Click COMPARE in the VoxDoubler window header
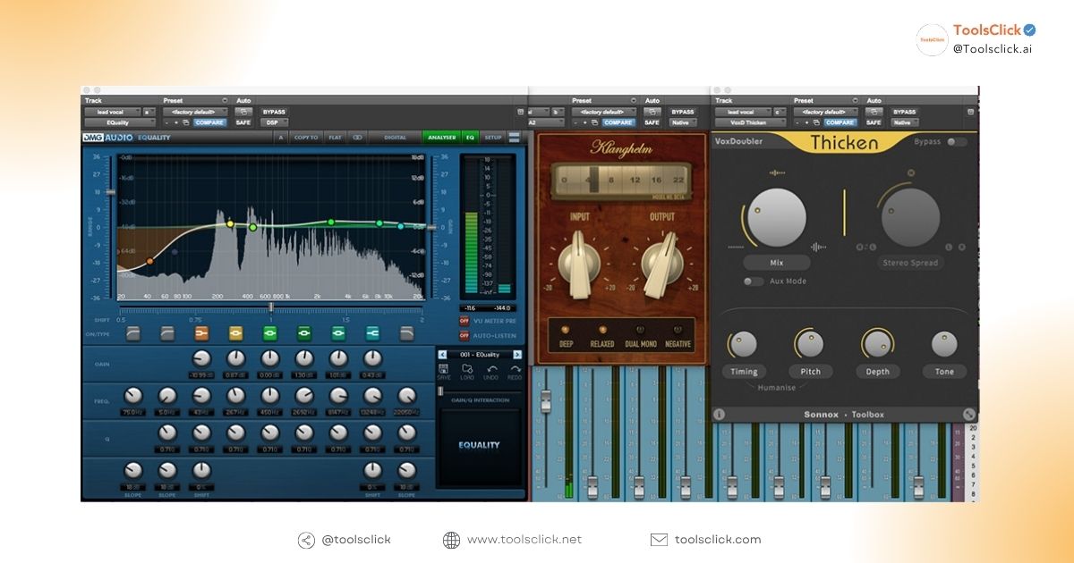 coord(840,122)
